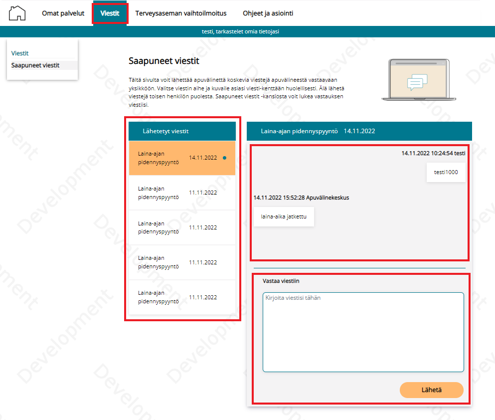
Task: Select the message dated 14.11.2022
Action: pos(182,158)
